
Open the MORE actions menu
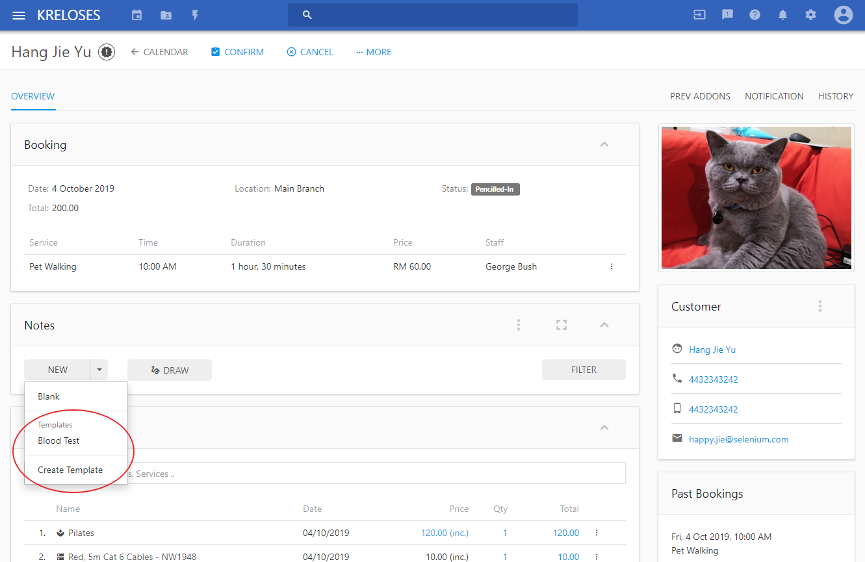pyautogui.click(x=374, y=52)
